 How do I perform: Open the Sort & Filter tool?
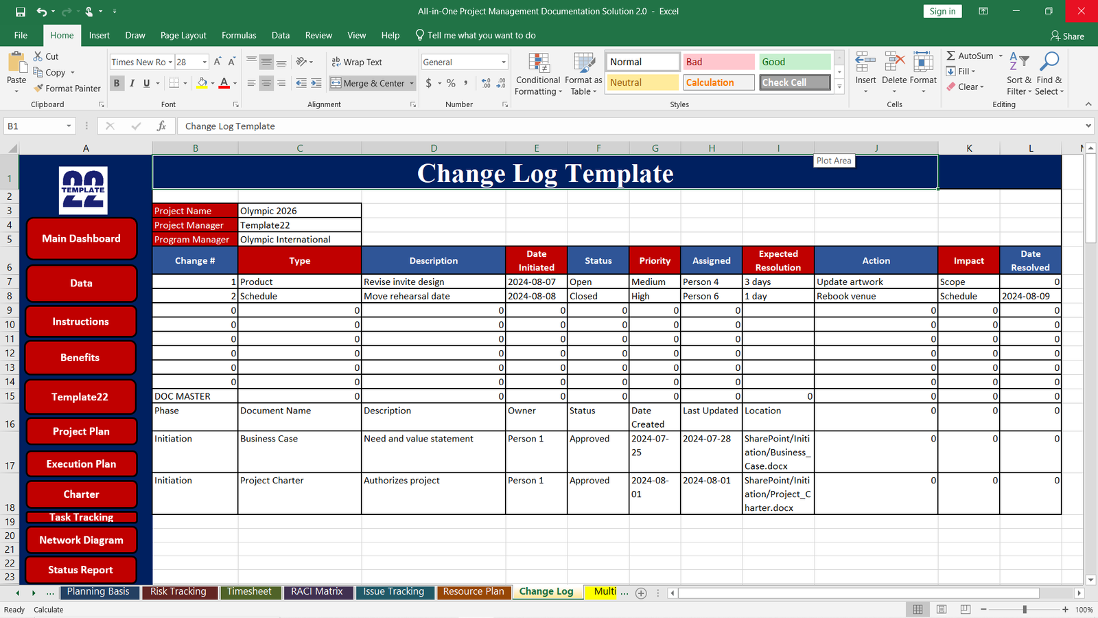click(x=1019, y=74)
